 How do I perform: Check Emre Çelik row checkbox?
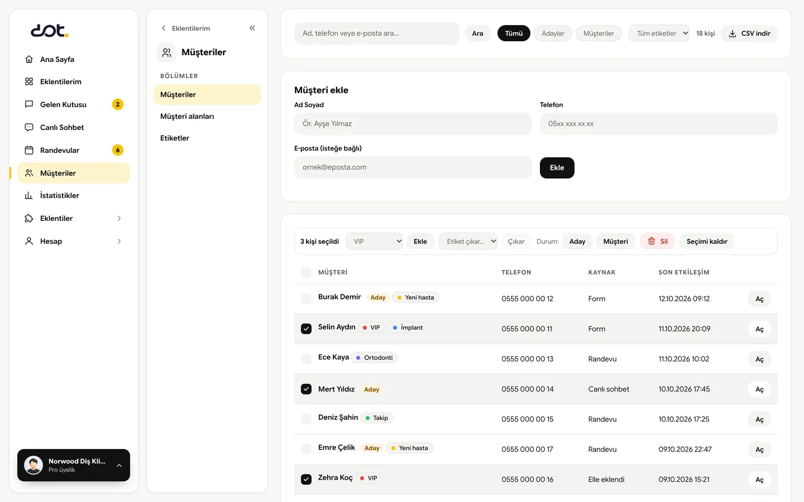coord(306,449)
